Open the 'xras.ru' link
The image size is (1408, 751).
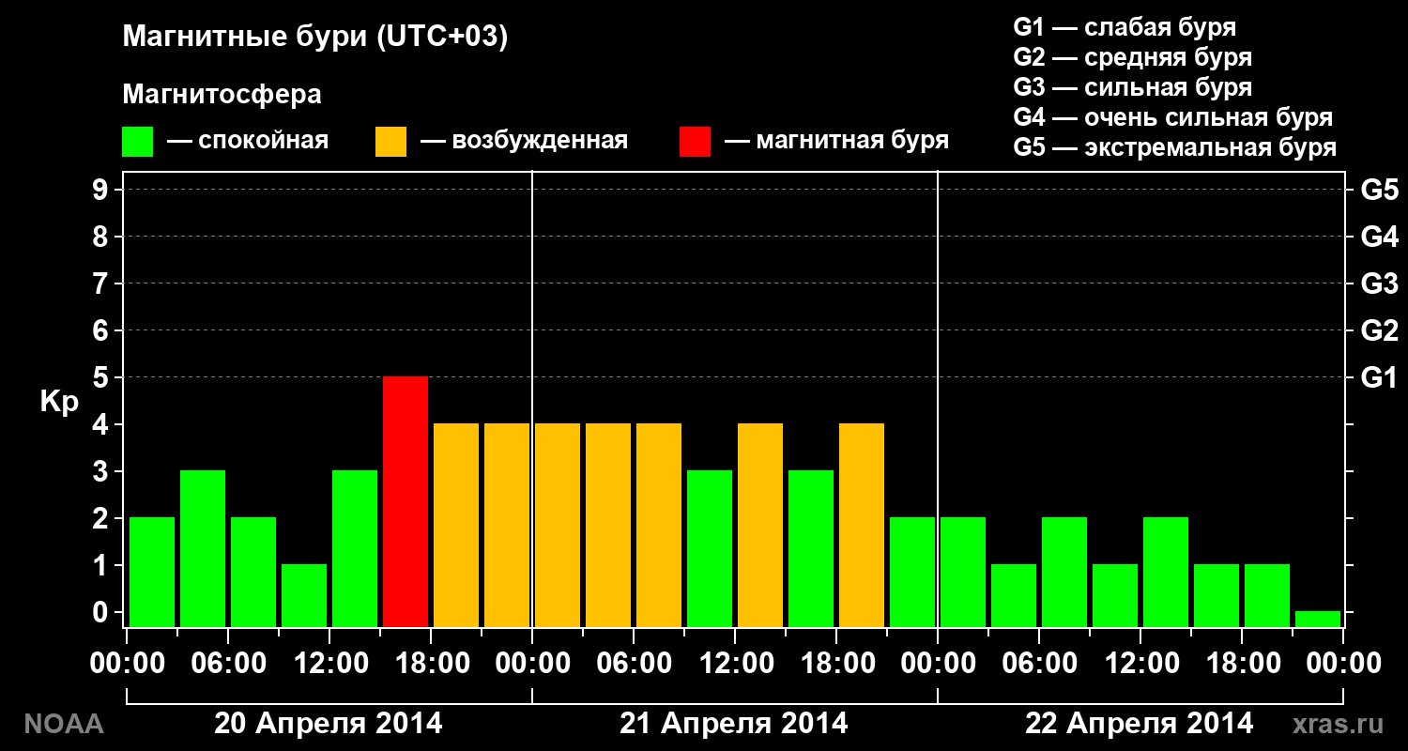[x=1338, y=724]
